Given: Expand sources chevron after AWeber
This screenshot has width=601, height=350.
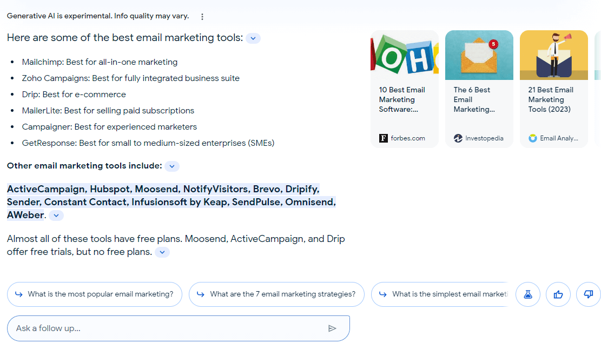Looking at the screenshot, I should pos(56,216).
